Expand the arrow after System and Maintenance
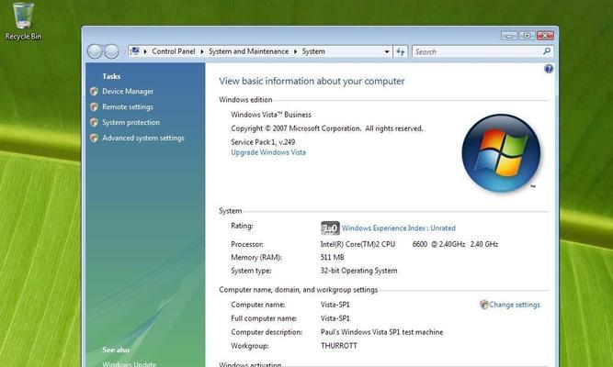The height and width of the screenshot is (367, 613). (296, 51)
